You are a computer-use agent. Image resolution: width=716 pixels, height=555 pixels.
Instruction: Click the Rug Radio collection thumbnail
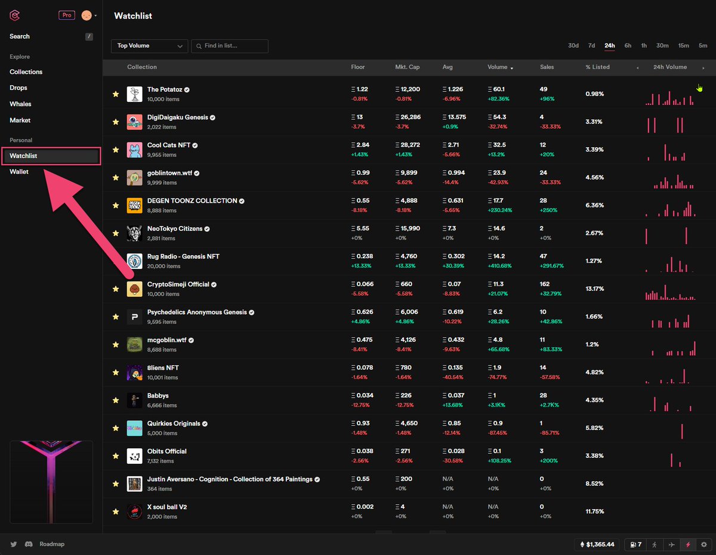pyautogui.click(x=134, y=261)
